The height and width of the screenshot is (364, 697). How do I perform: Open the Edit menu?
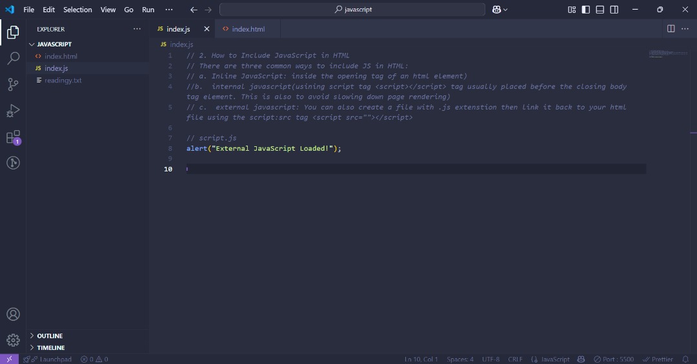[48, 9]
